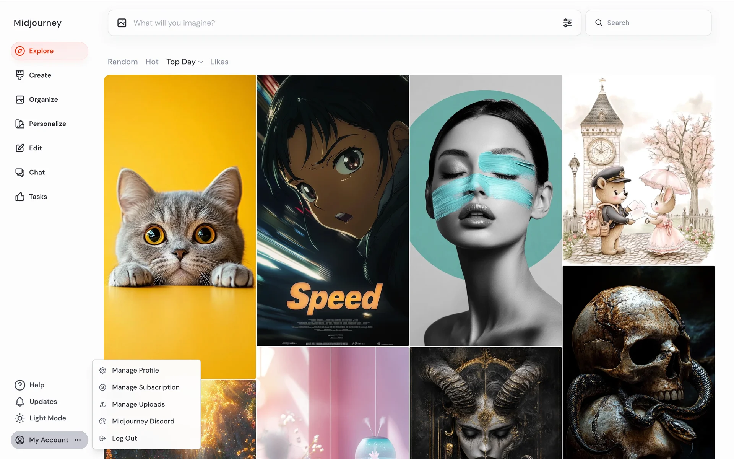Click Log Out in account menu
The image size is (734, 459).
tap(124, 438)
